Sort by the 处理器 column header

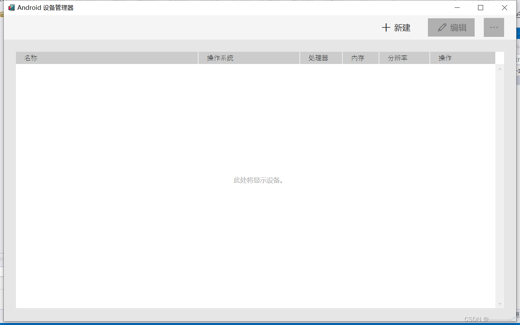[321, 58]
